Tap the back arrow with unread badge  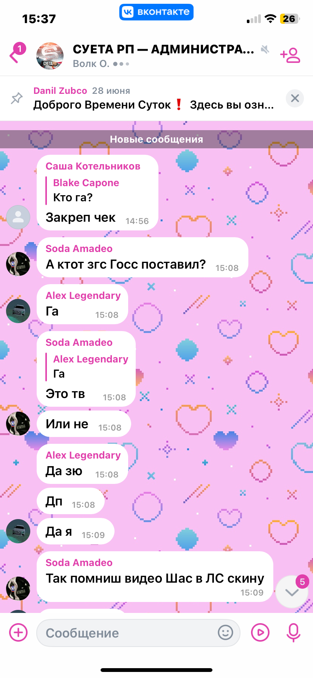(17, 53)
